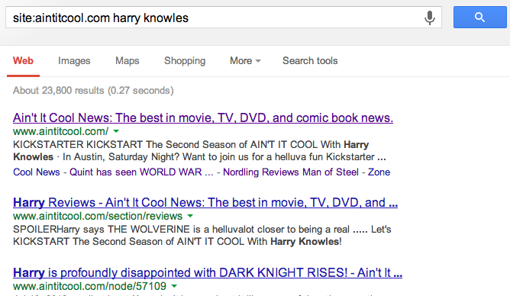The height and width of the screenshot is (296, 510).
Task: Expand the More dropdown menu
Action: click(x=245, y=61)
